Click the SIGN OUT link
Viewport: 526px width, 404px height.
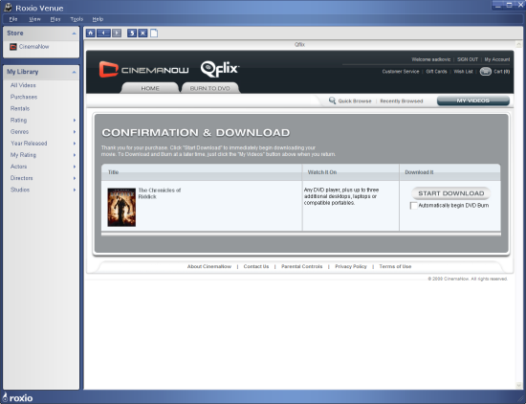click(468, 59)
